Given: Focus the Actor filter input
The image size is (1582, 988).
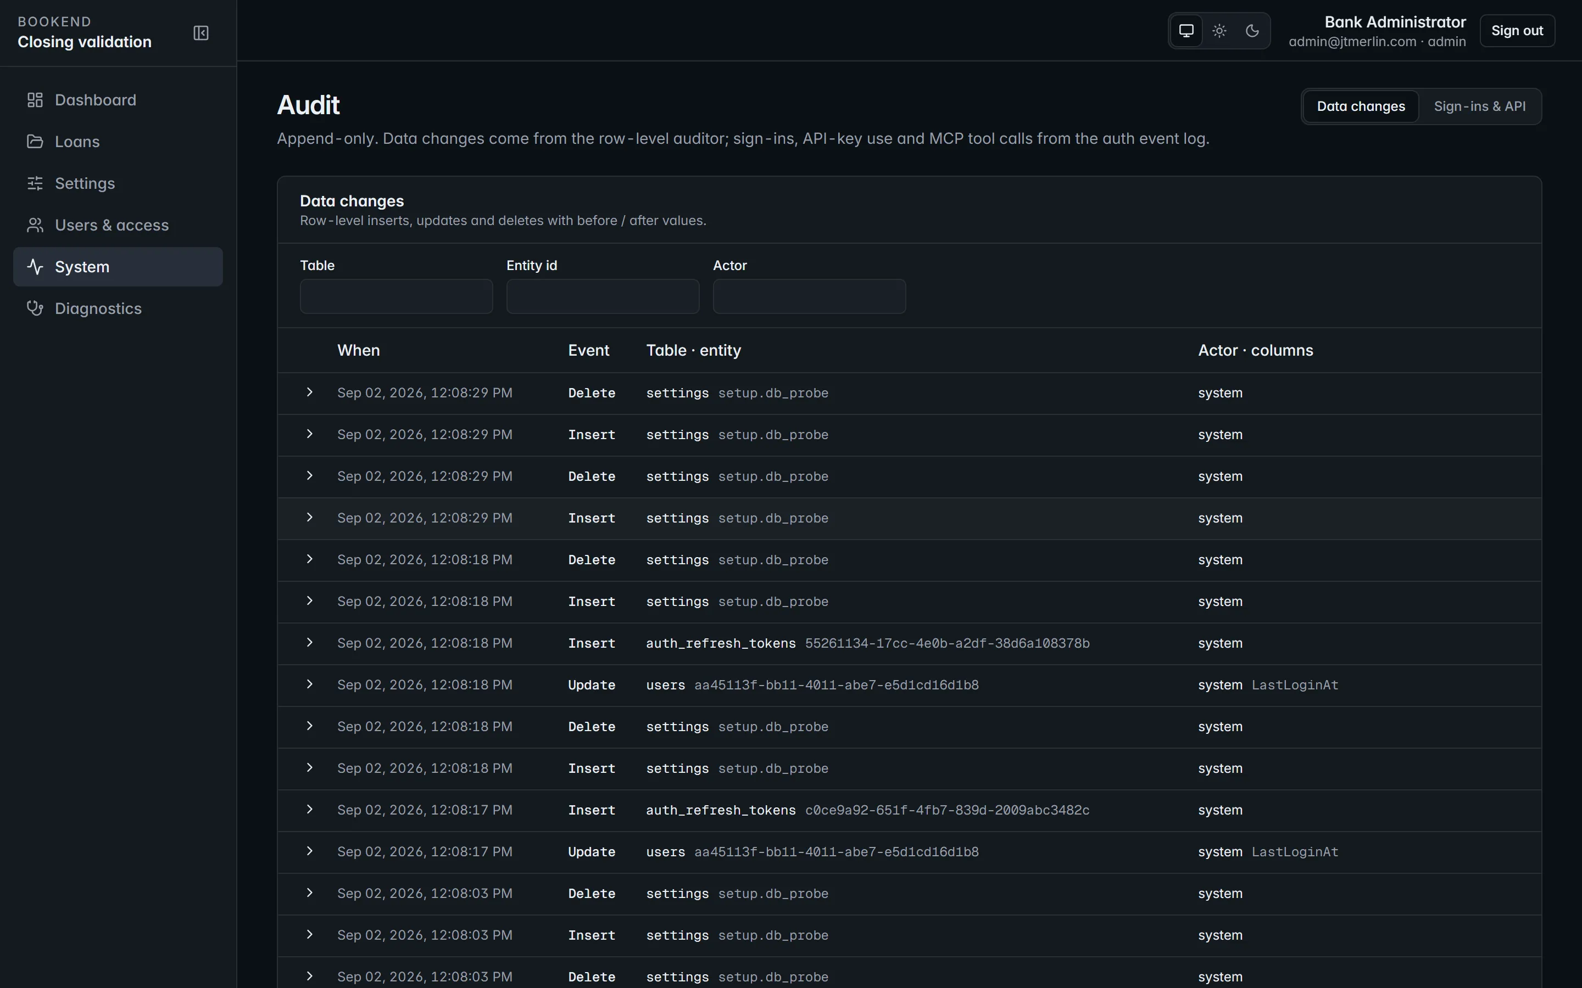Looking at the screenshot, I should click(x=809, y=296).
